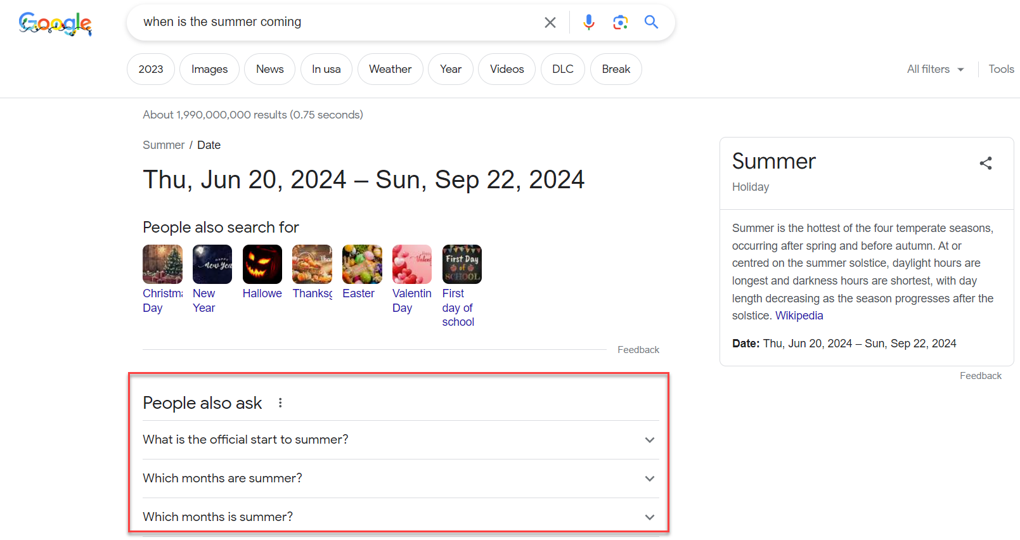Open the Halloween pumpkin thumbnail
This screenshot has width=1020, height=540.
(262, 264)
